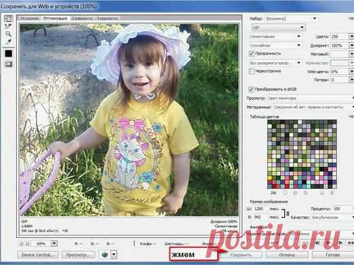Click the black eyedropper color swatch
This screenshot has width=354, height=265.
(9, 53)
